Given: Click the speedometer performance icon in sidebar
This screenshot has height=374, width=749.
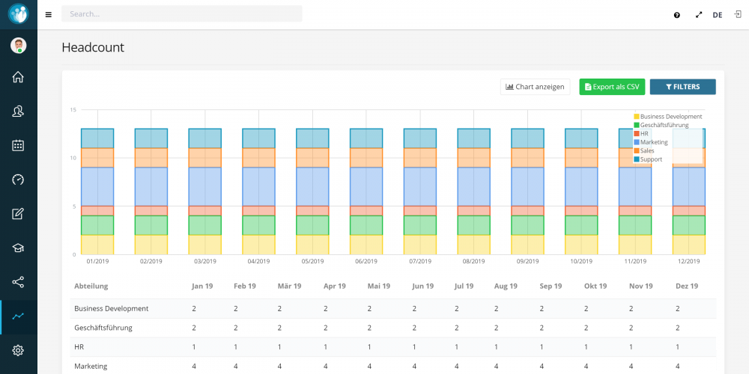Looking at the screenshot, I should [18, 180].
